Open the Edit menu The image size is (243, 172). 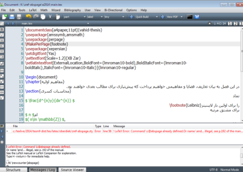point(12,10)
